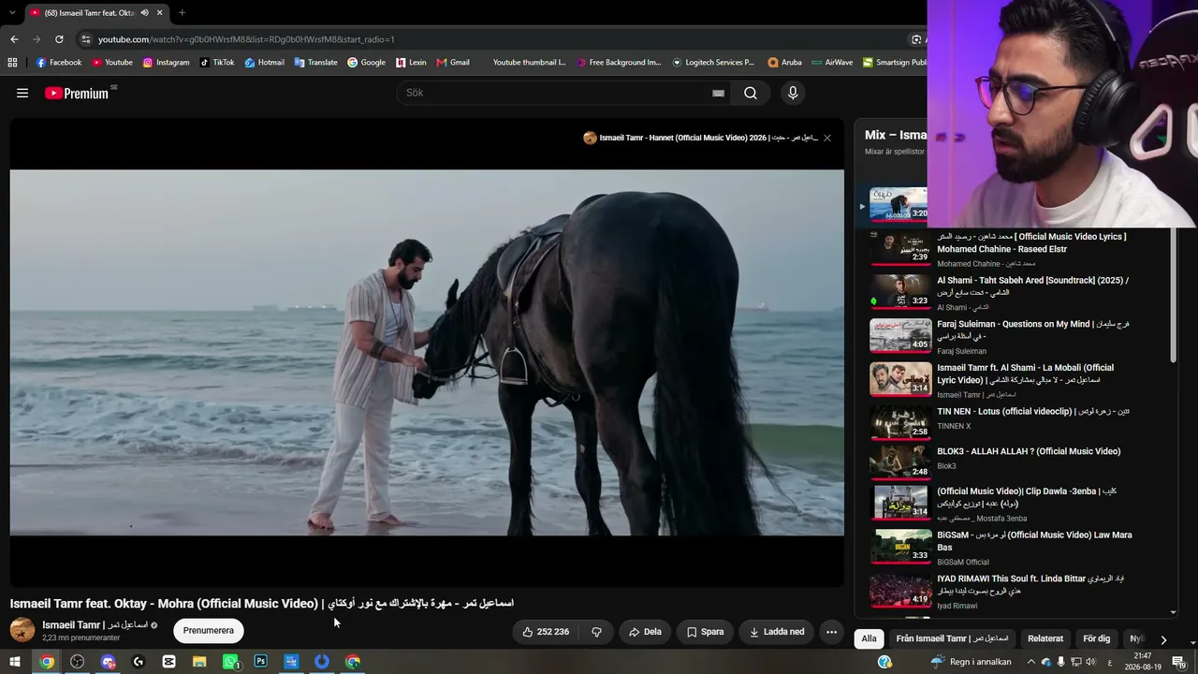Like the video with 252 236 likes
This screenshot has width=1198, height=674.
coord(545,632)
